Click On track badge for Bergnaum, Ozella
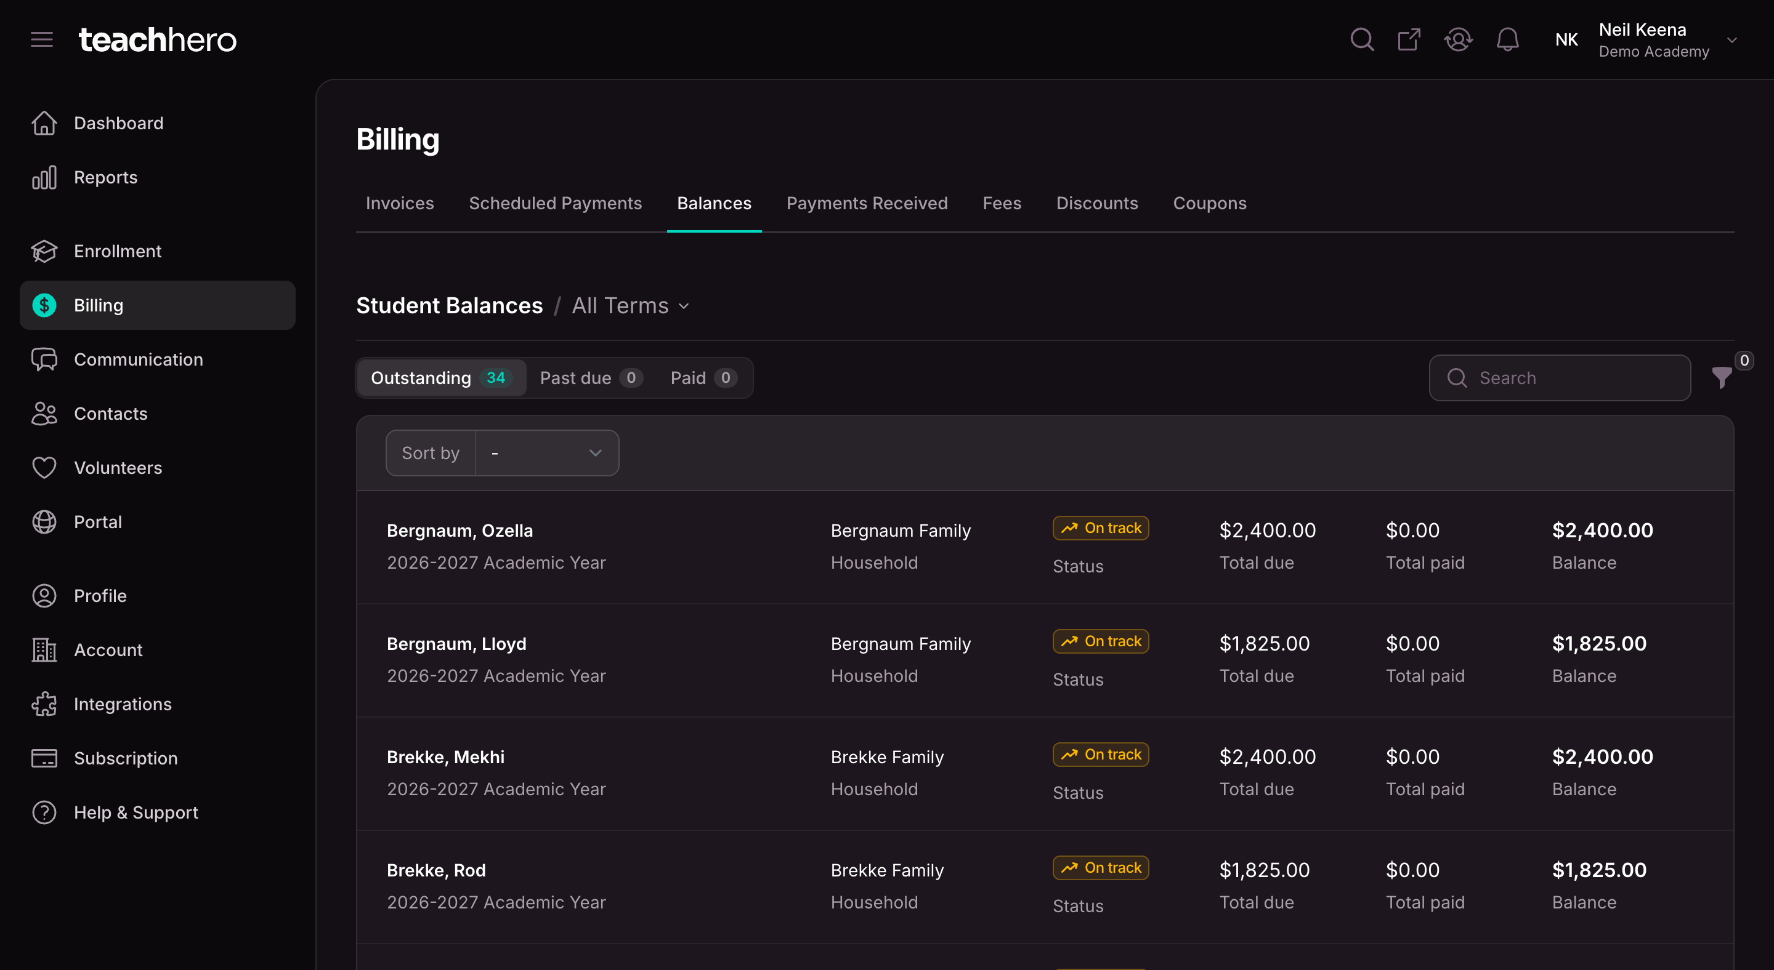This screenshot has width=1774, height=970. [1101, 528]
